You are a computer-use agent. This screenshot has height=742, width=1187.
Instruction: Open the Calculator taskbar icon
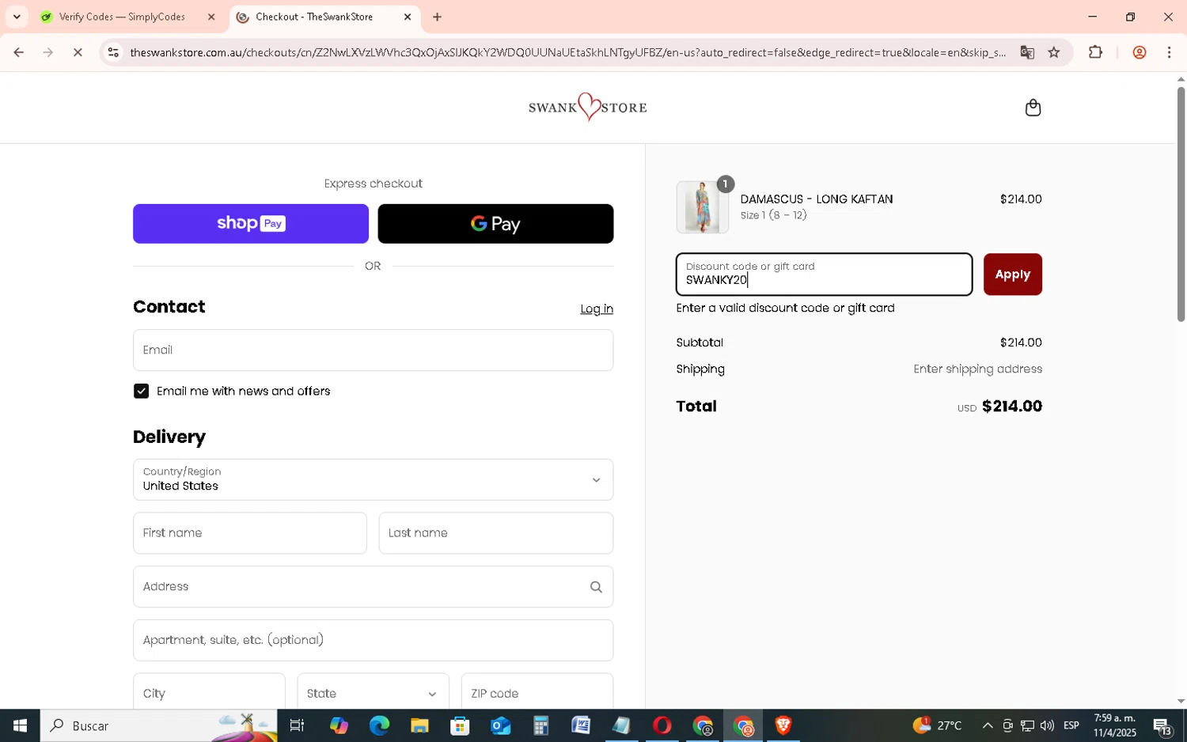pyautogui.click(x=540, y=725)
